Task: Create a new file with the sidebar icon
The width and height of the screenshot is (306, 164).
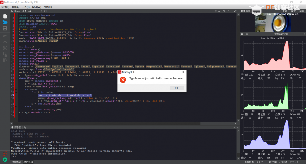Action: click(x=5, y=16)
